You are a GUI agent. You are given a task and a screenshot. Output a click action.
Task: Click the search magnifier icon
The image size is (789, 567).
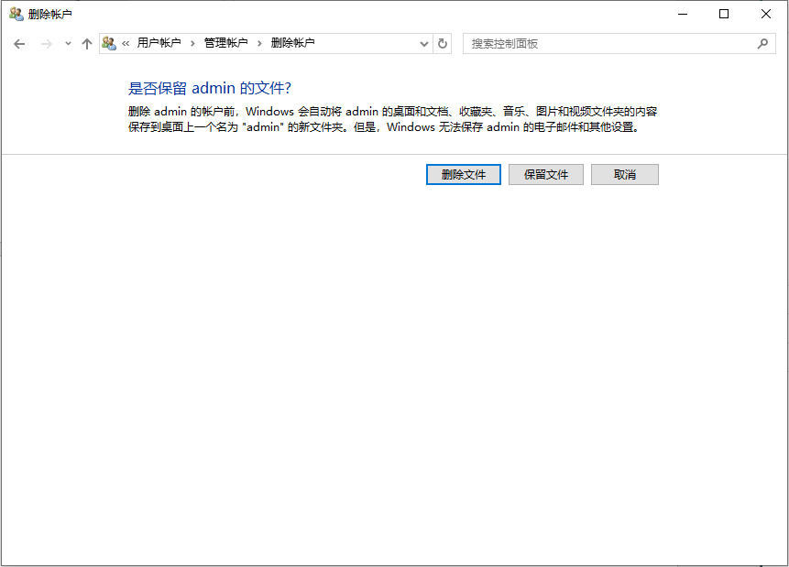point(762,43)
